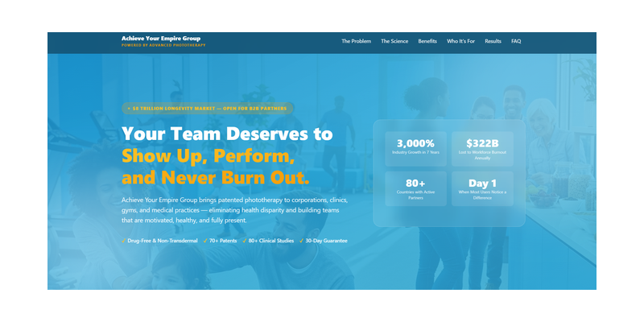The image size is (644, 322).
Task: Click the Drug-Free & Non-Transdermal checkmark icon
Action: pos(124,241)
